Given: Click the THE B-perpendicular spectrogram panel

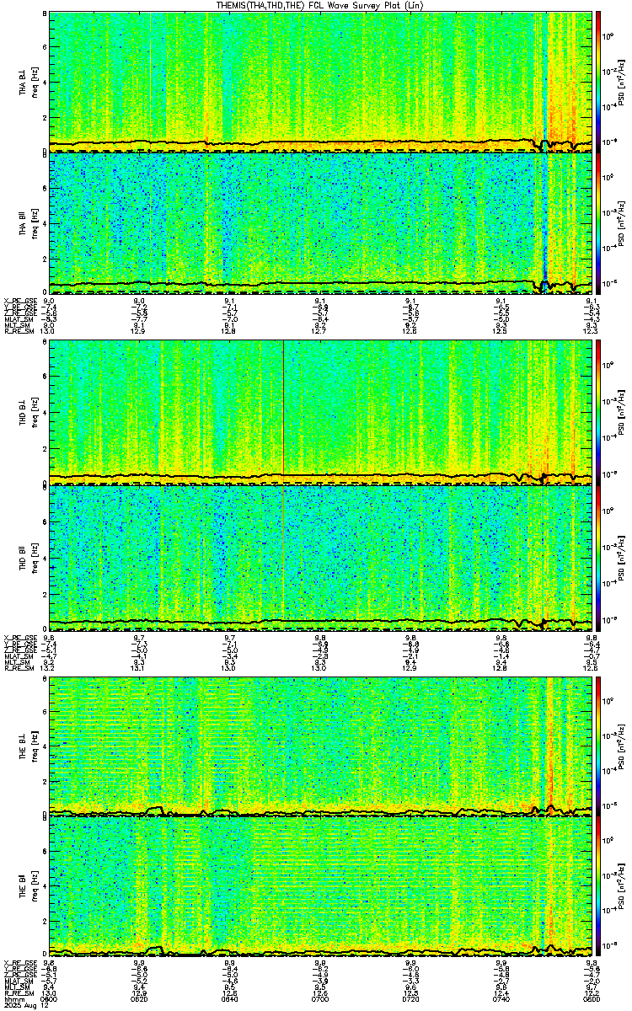Looking at the screenshot, I should pyautogui.click(x=321, y=746).
